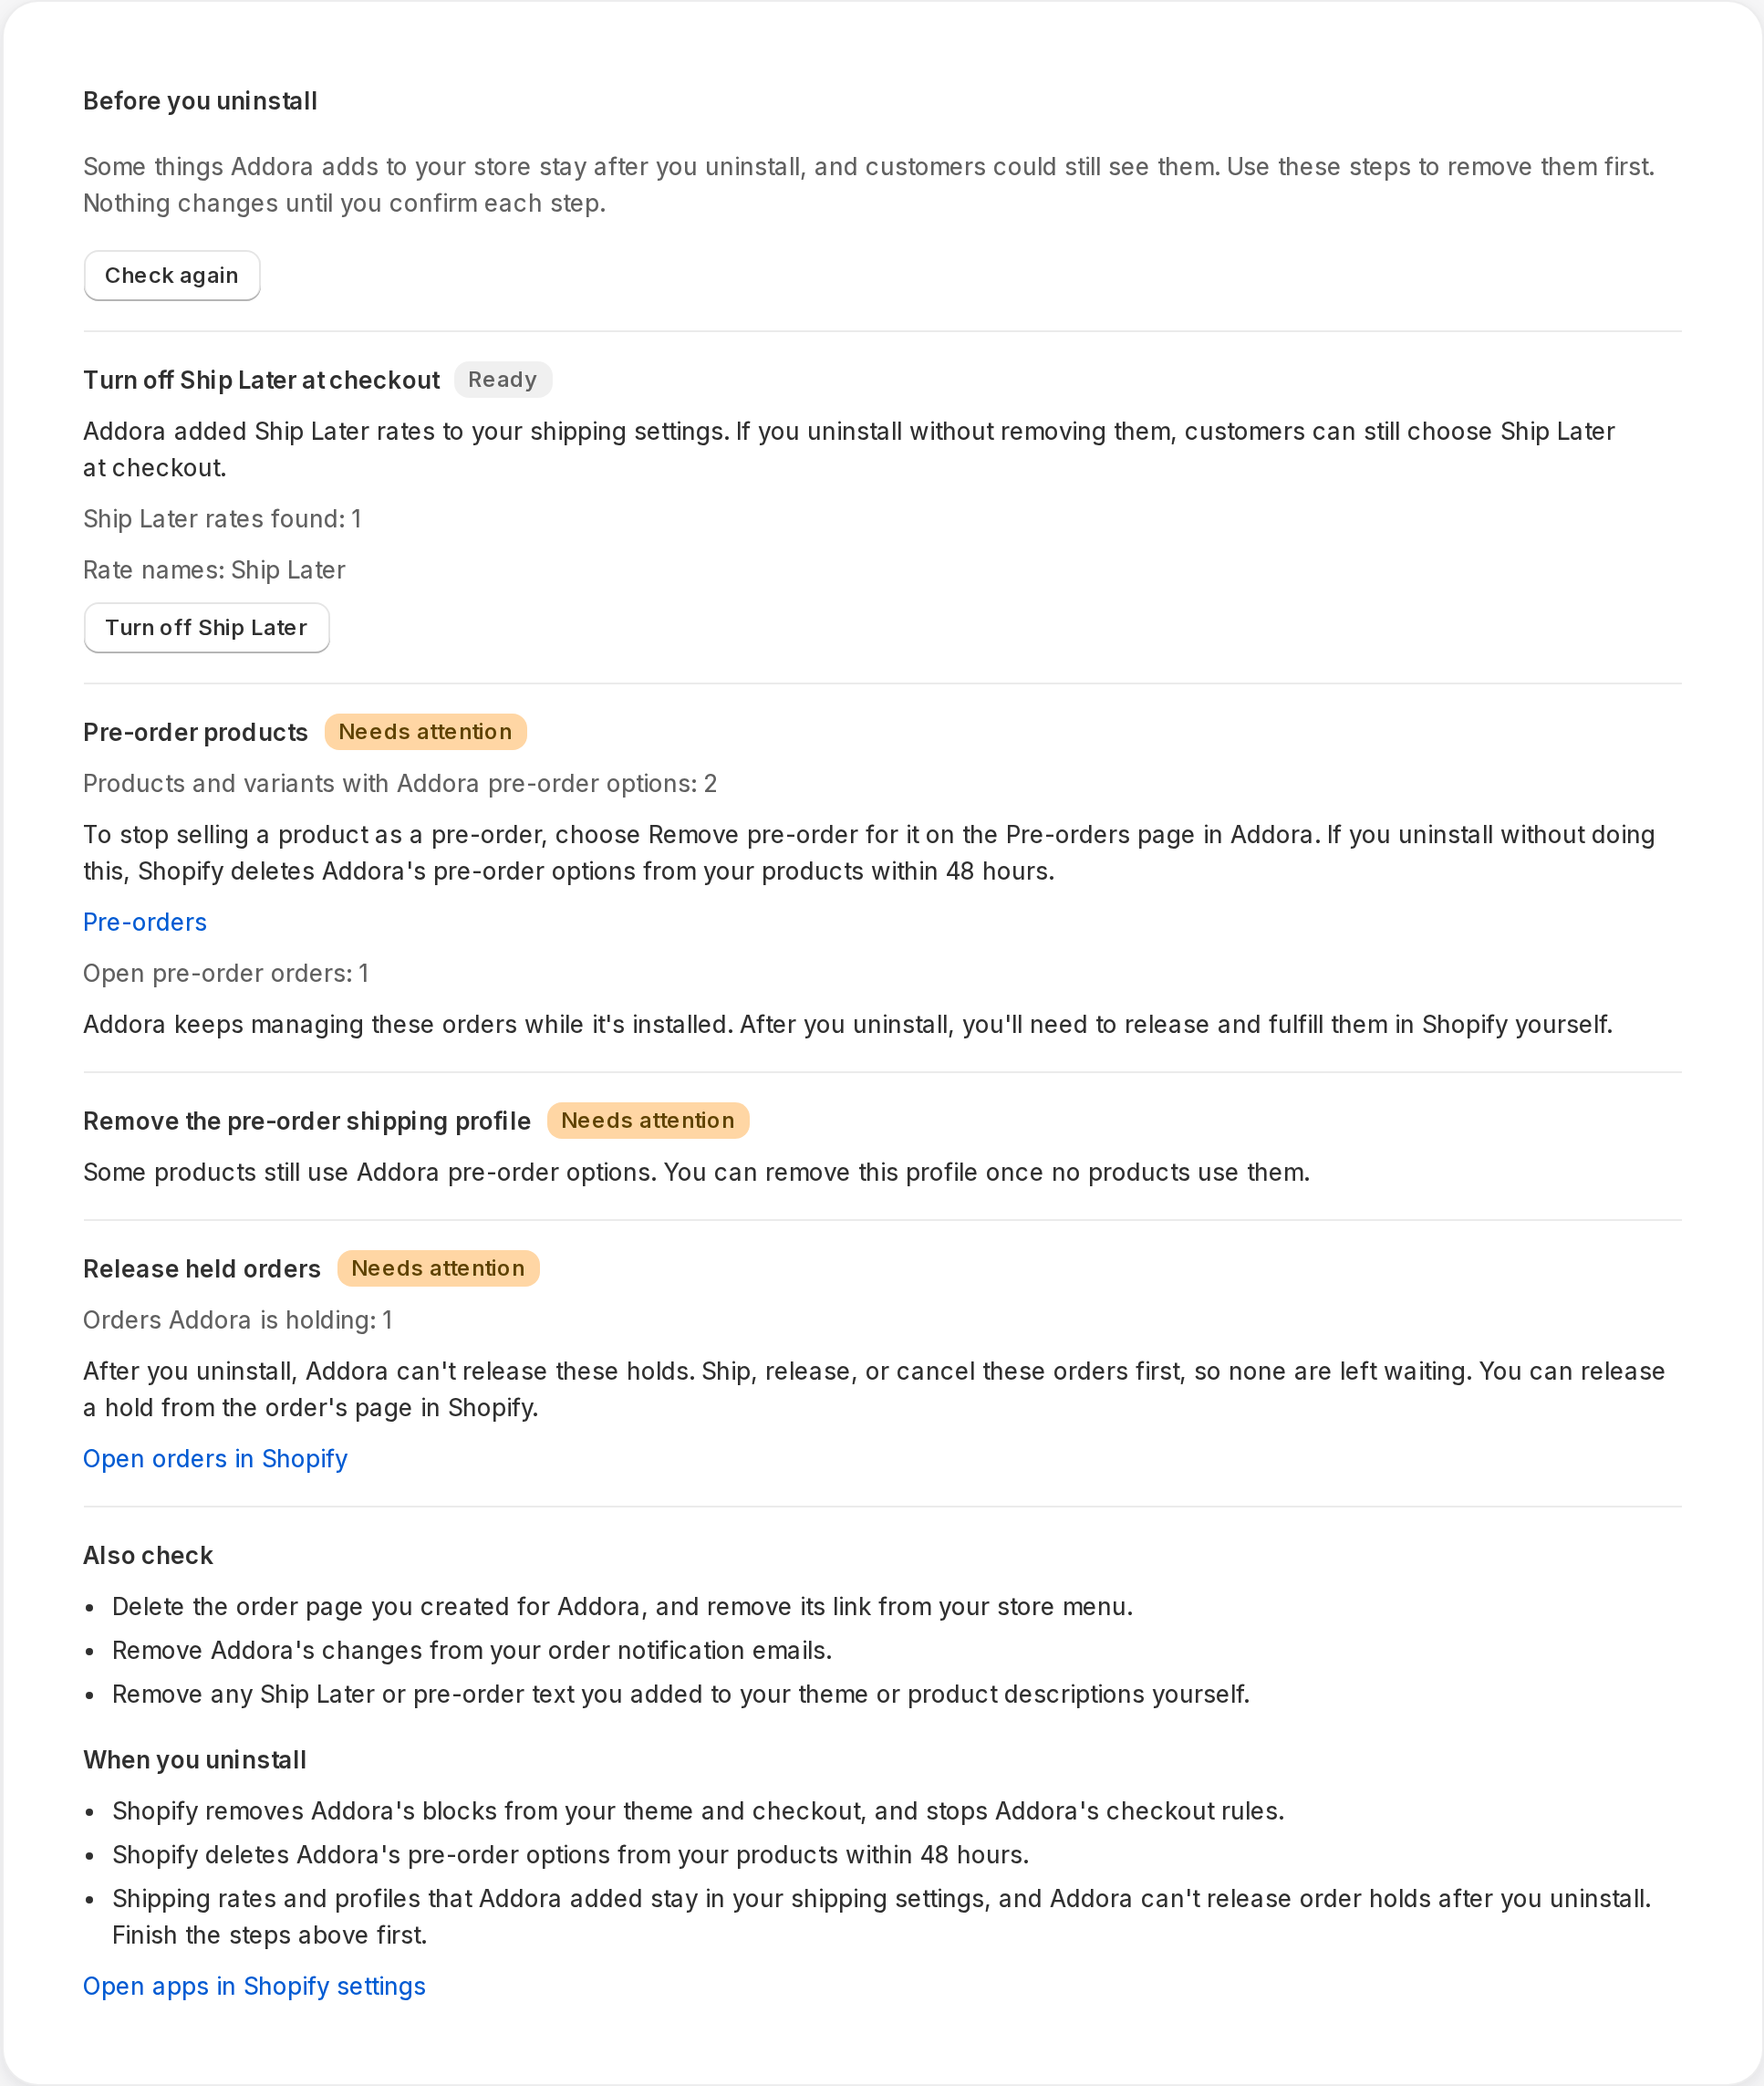Follow the Open orders in Shopify link

pyautogui.click(x=215, y=1459)
